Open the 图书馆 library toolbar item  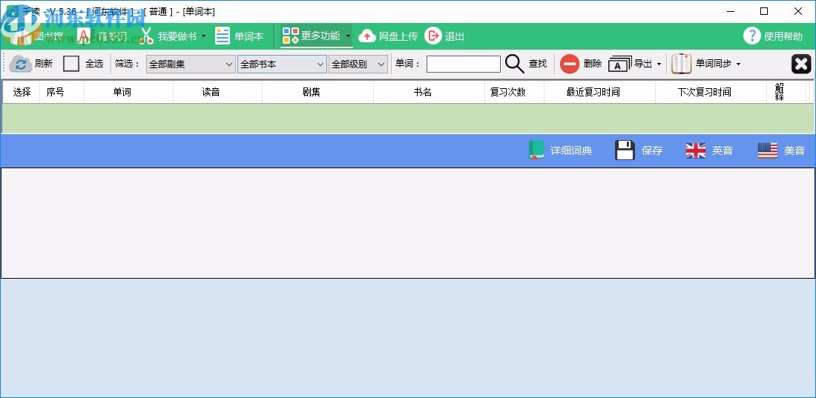tap(39, 36)
